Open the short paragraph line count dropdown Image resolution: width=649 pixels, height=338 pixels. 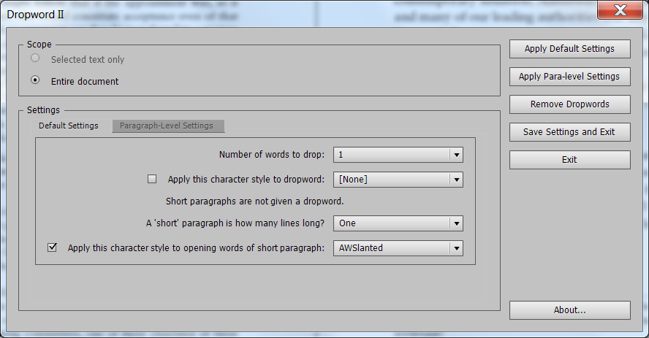(x=398, y=223)
